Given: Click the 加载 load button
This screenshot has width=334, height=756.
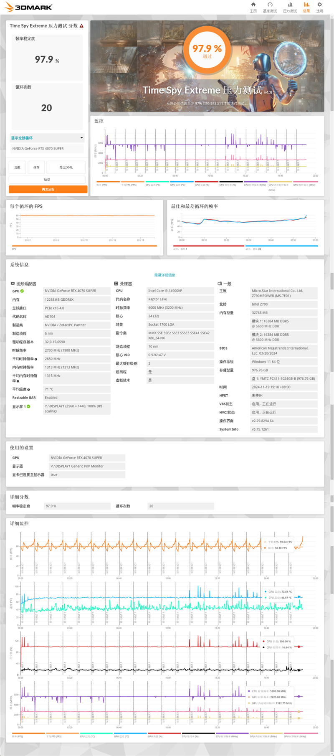Looking at the screenshot, I should tap(18, 167).
